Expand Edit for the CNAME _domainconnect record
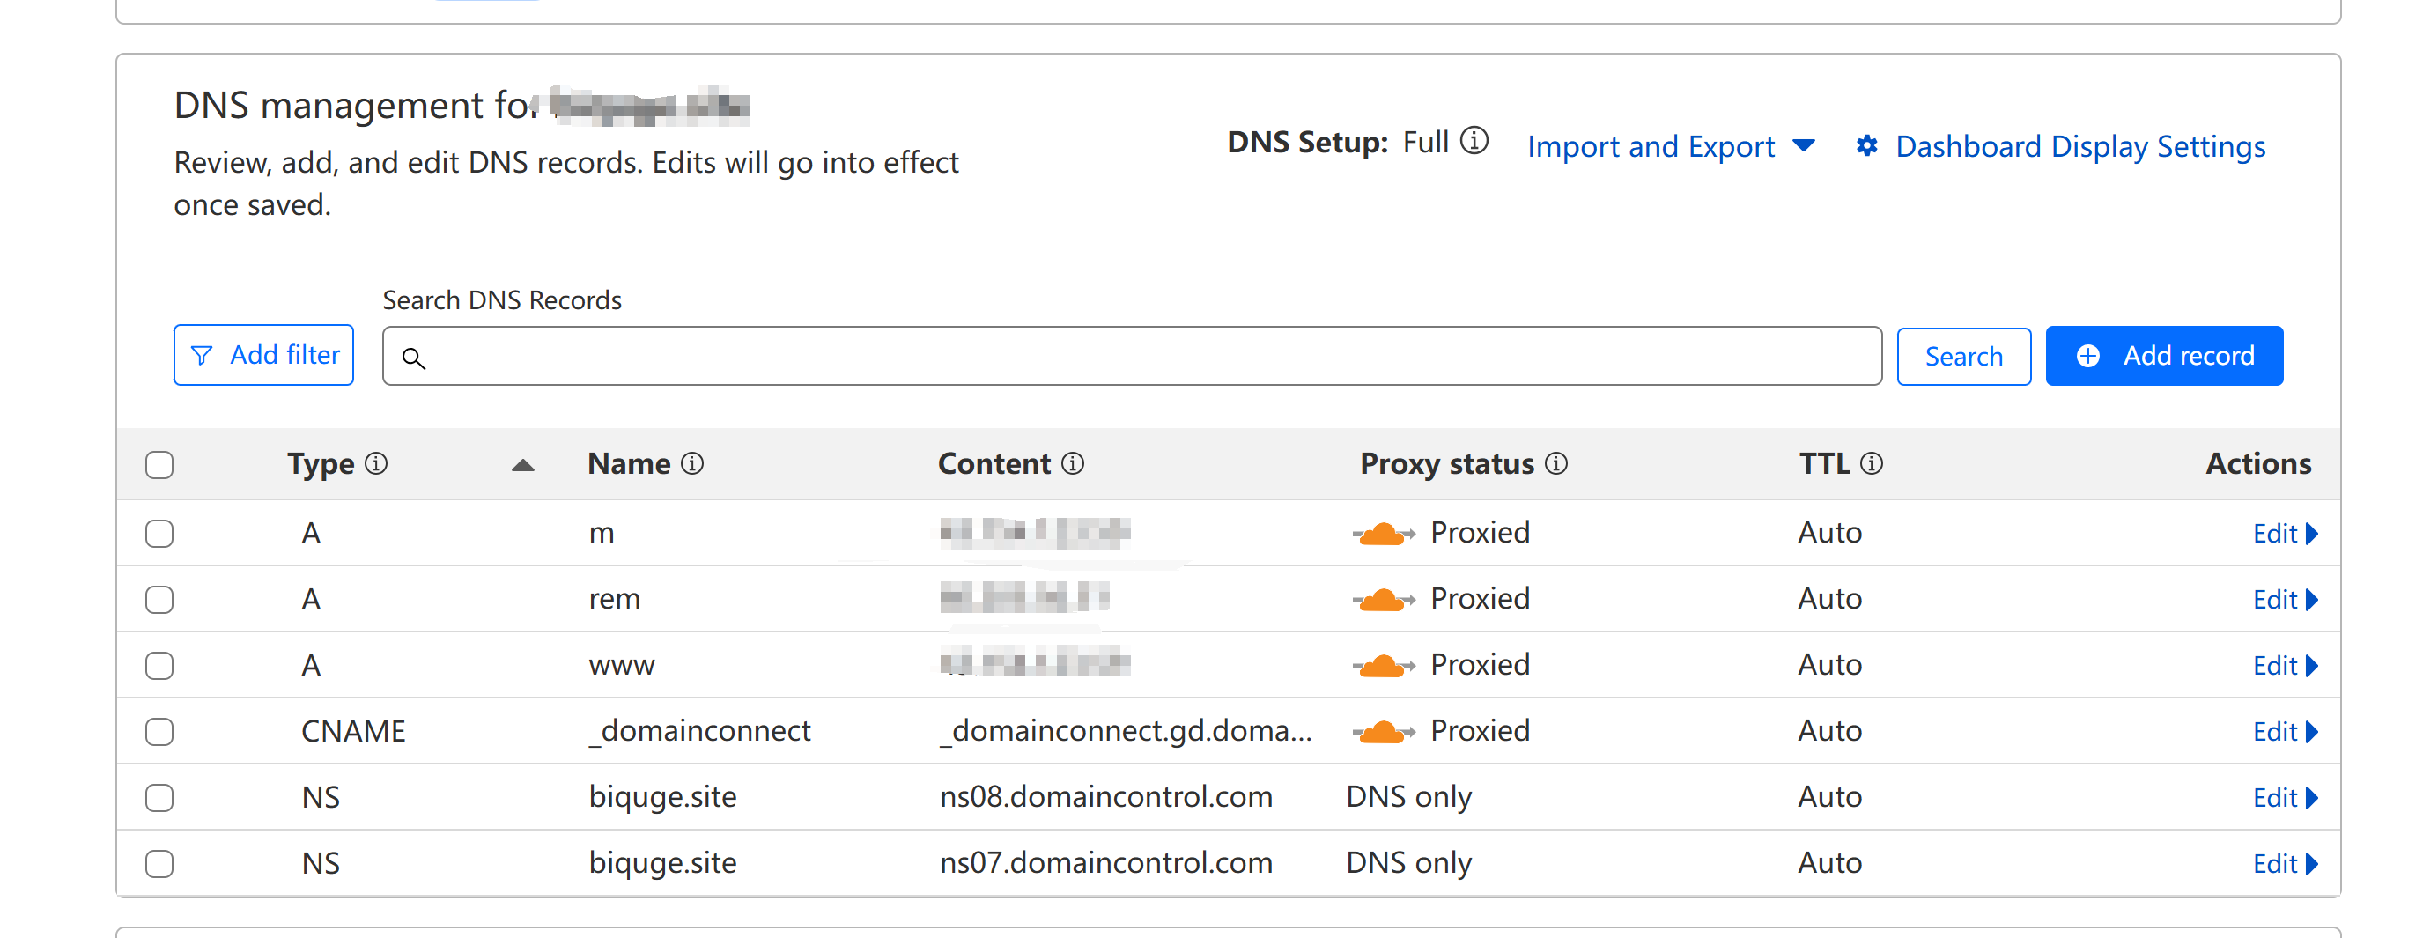This screenshot has width=2423, height=938. point(2285,732)
